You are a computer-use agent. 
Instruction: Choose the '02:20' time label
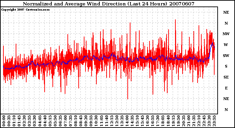coord(24,121)
